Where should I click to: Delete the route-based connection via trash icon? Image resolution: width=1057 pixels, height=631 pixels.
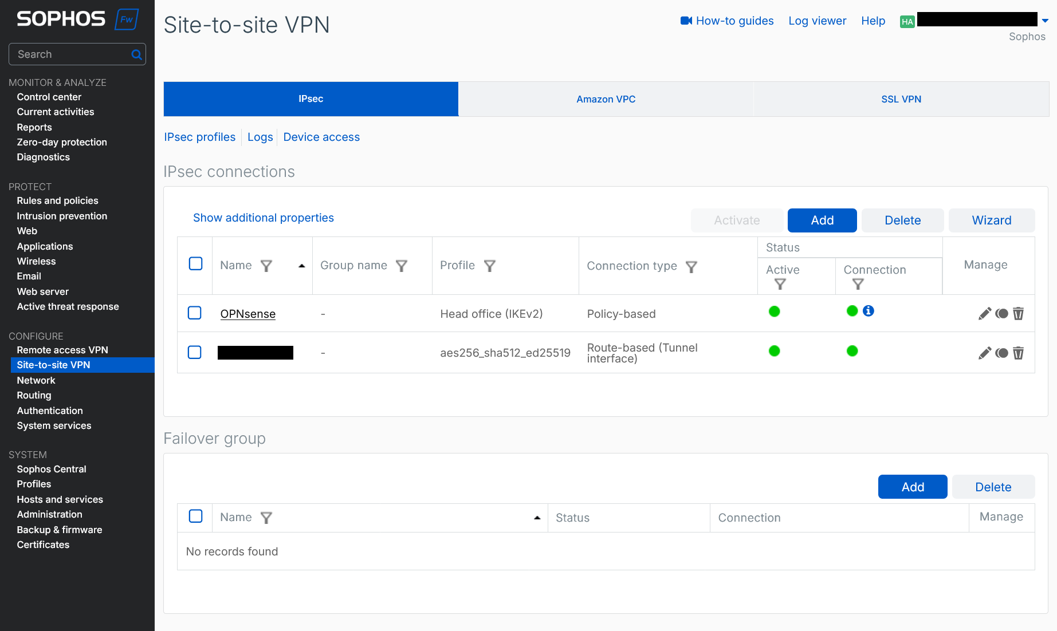coord(1018,353)
